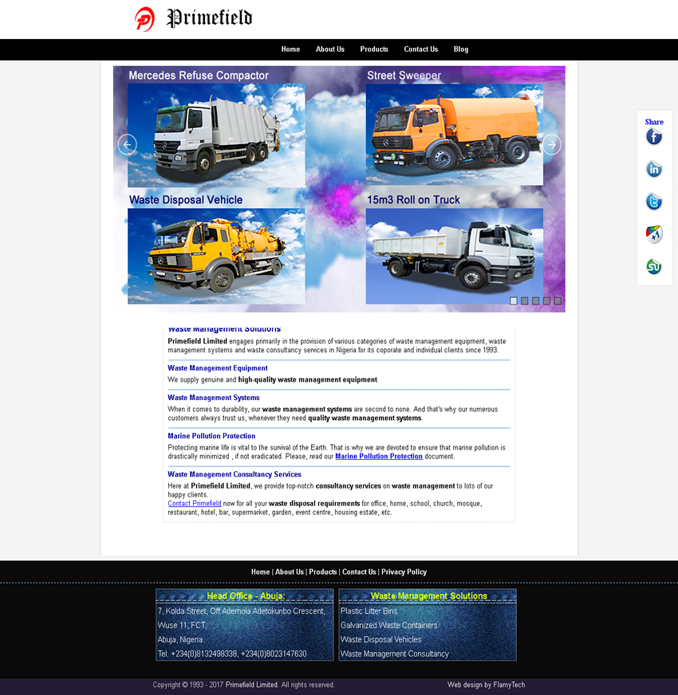Open Contact Us in the top navigation
This screenshot has height=695, width=678.
point(420,49)
